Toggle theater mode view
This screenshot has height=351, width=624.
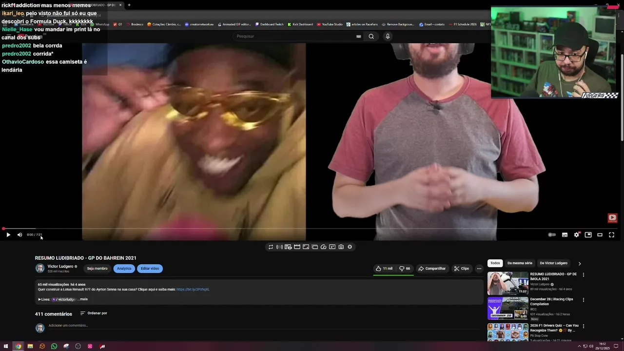click(x=600, y=235)
